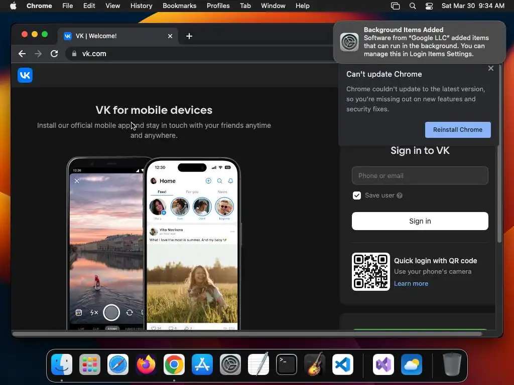Dismiss the Can't update Chrome popup
The height and width of the screenshot is (385, 514).
[491, 68]
